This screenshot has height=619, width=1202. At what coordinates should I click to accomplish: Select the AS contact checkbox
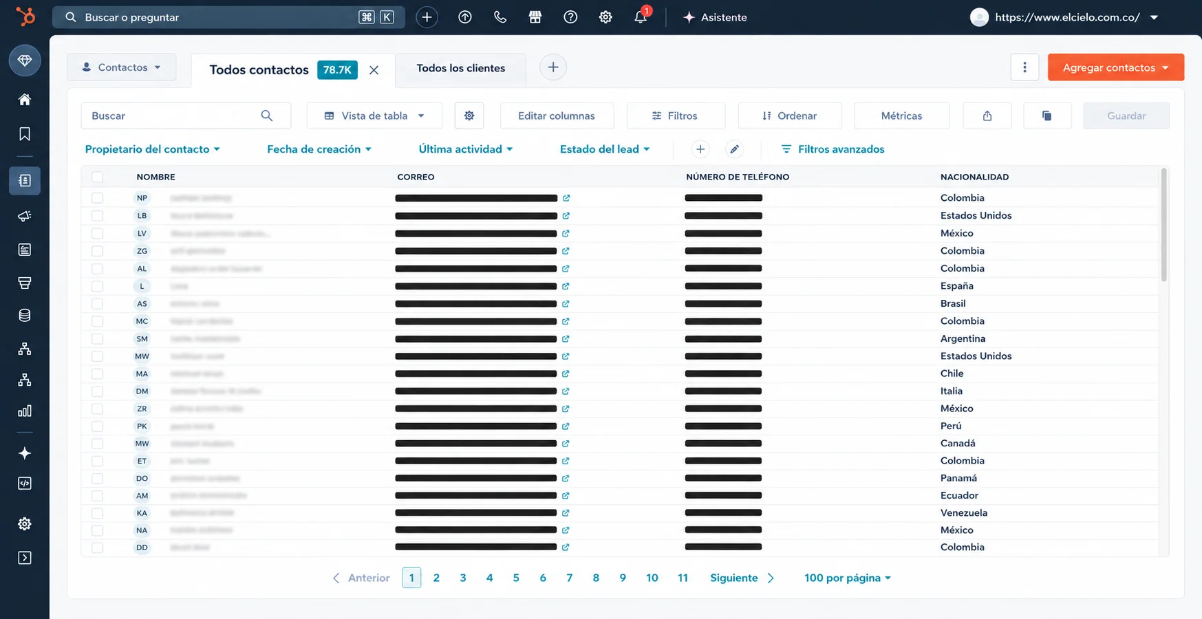coord(97,303)
